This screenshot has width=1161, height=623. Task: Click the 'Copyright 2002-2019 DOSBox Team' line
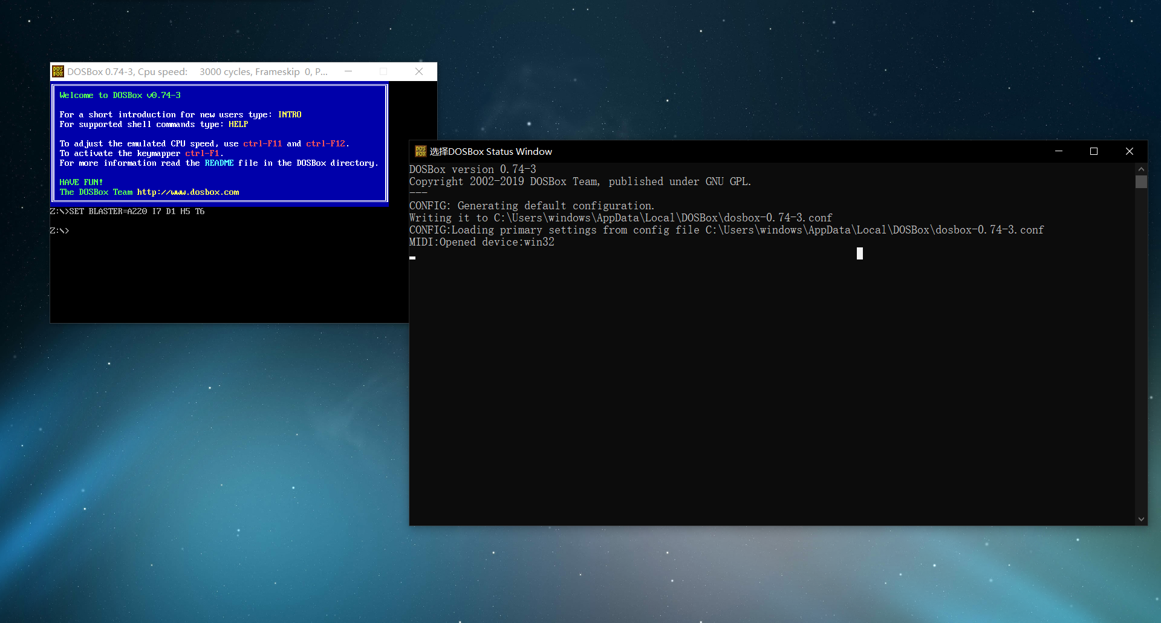(580, 181)
